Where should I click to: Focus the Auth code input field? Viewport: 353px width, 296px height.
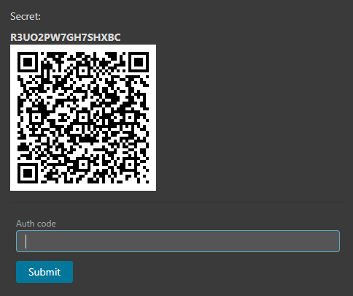pyautogui.click(x=178, y=241)
